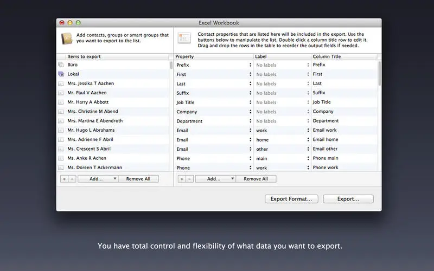The width and height of the screenshot is (434, 271).
Task: Open the other label dropdown for Email
Action: pyautogui.click(x=308, y=149)
